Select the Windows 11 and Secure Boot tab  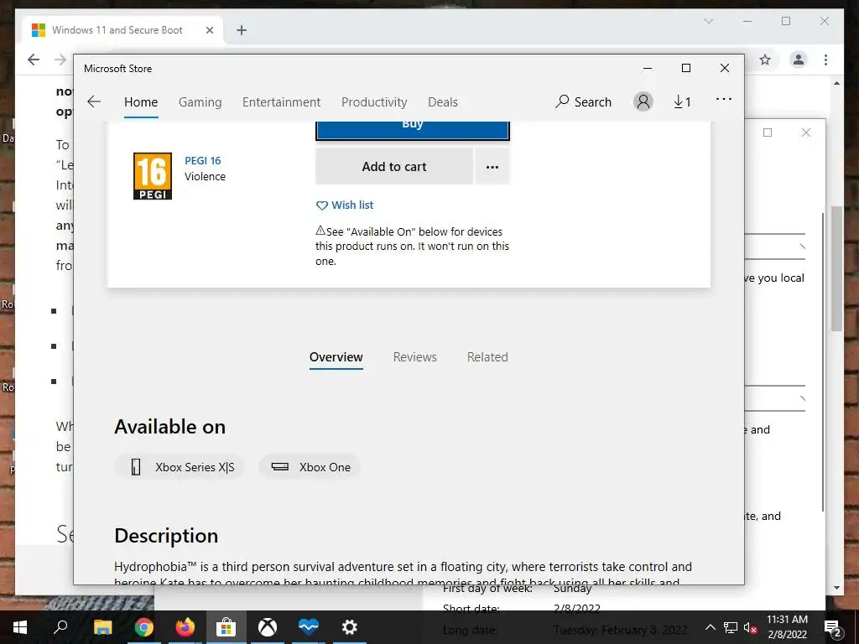[x=122, y=30]
